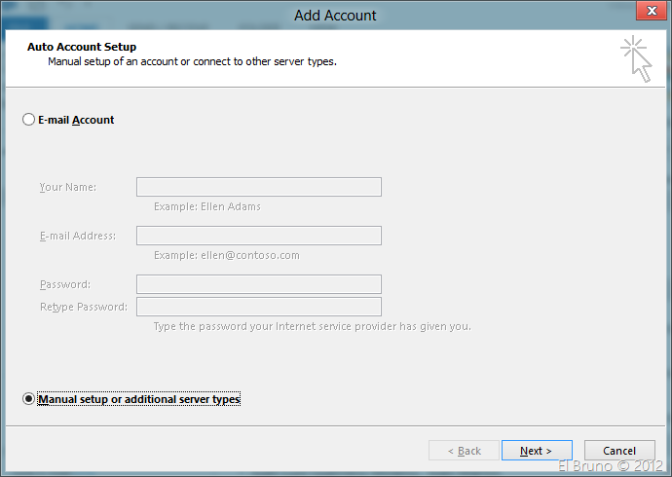Select the E-mail Account radio button
The image size is (672, 477).
point(28,120)
